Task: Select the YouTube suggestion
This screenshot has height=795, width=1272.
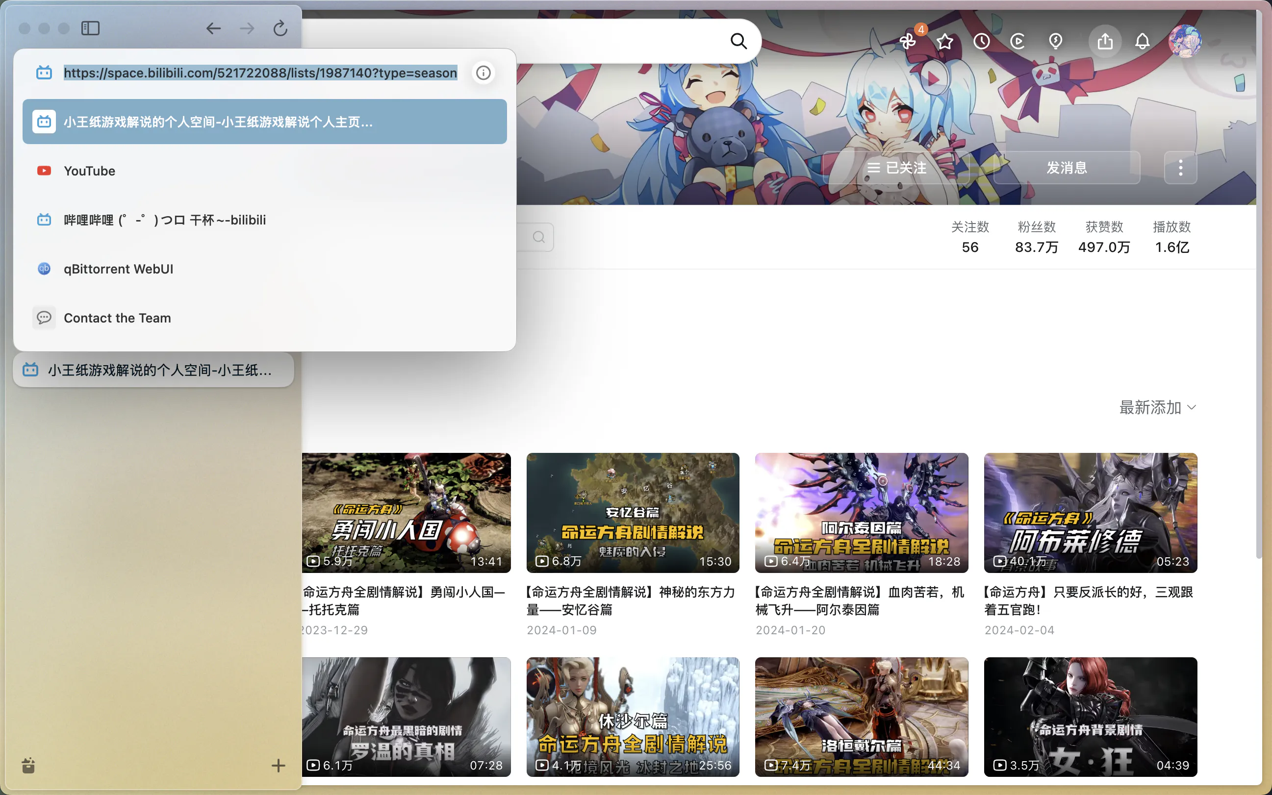Action: (89, 171)
